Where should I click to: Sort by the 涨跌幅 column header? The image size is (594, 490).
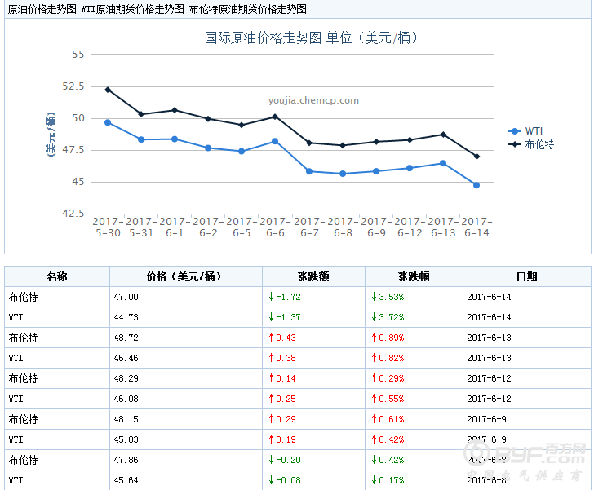tap(413, 276)
